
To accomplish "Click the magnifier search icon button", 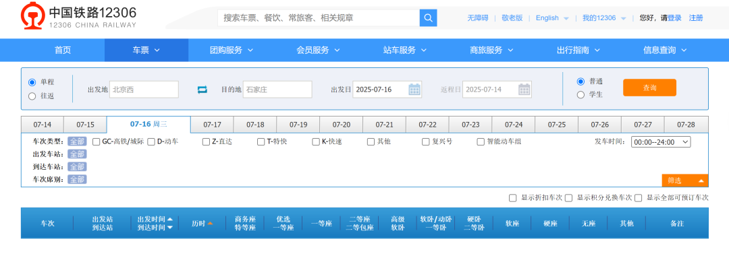I will tap(428, 18).
